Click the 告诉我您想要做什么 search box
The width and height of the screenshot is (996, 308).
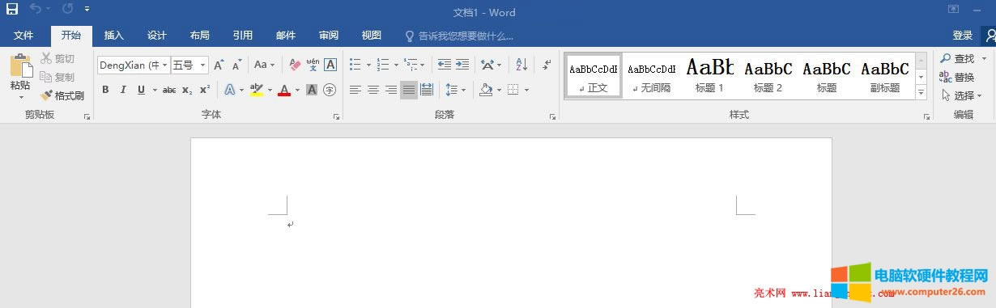459,36
